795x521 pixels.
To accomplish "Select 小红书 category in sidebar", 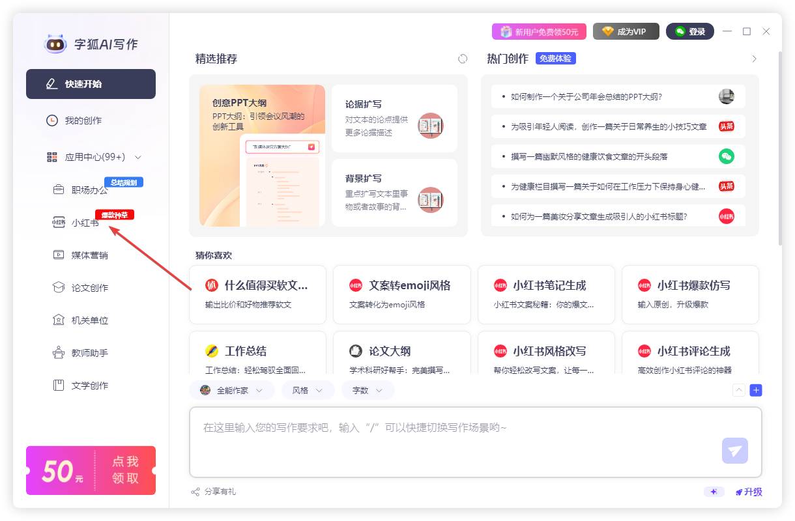I will pos(85,223).
